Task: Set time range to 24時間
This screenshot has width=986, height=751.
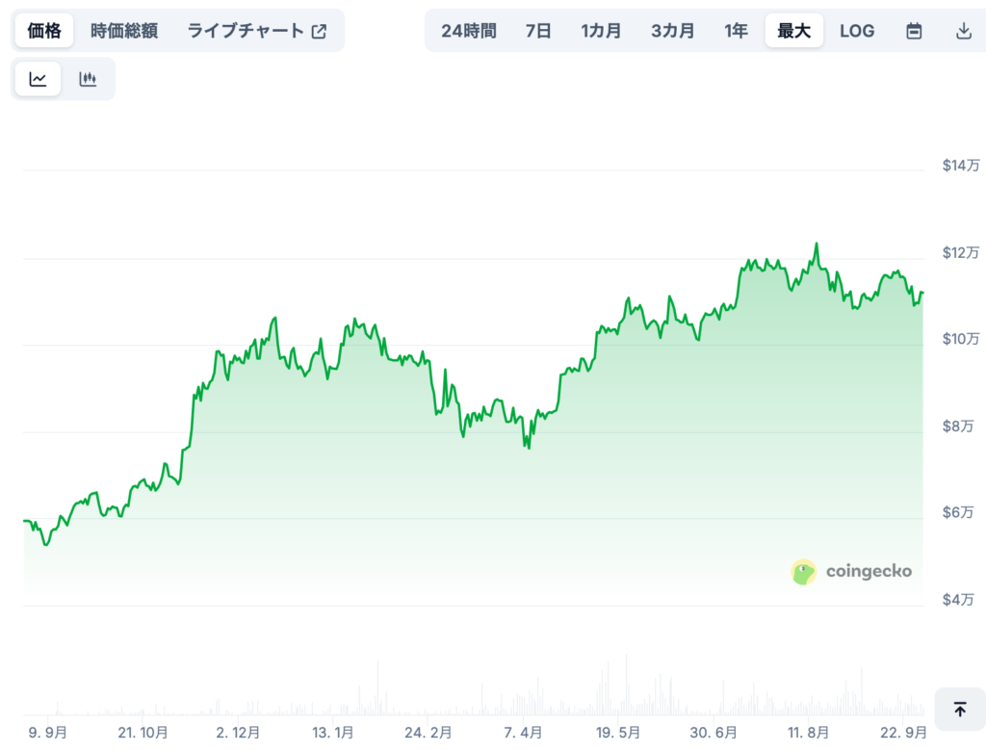Action: 469,31
